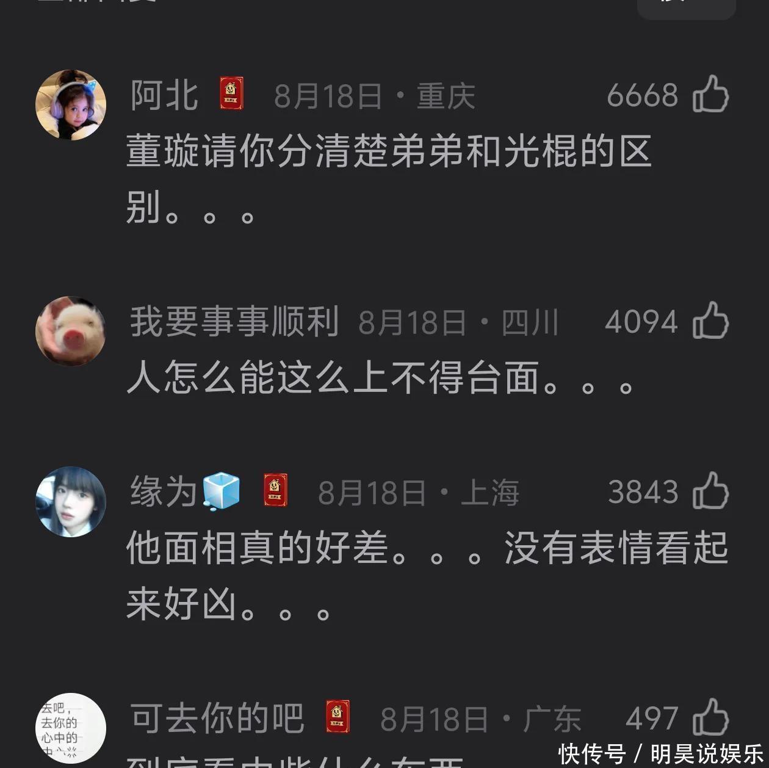Tap the partially visible top-right gray button

coord(687,7)
